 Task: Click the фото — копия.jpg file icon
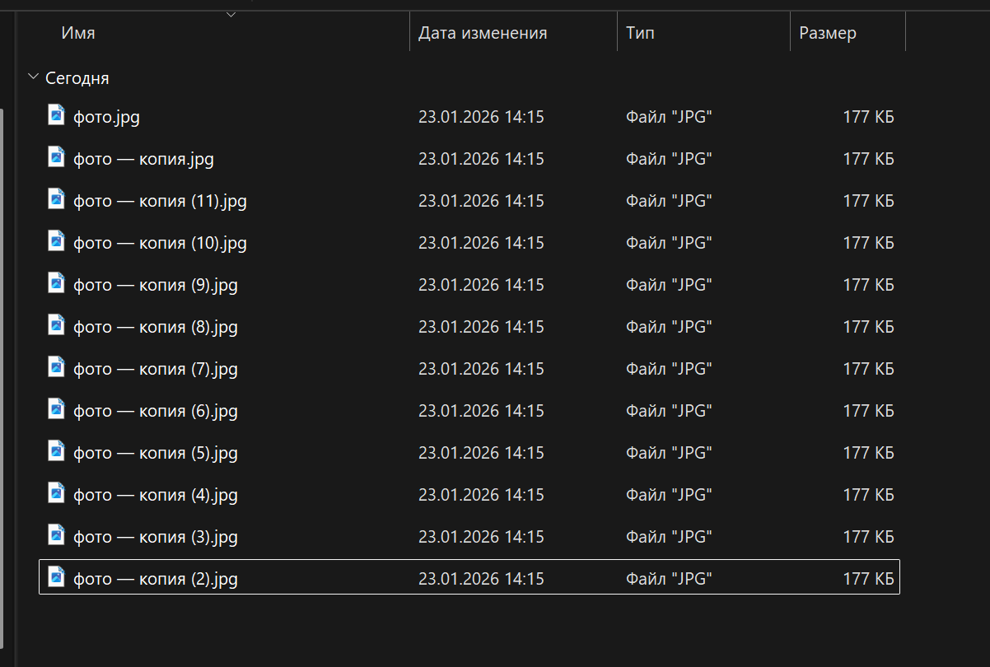tap(56, 157)
